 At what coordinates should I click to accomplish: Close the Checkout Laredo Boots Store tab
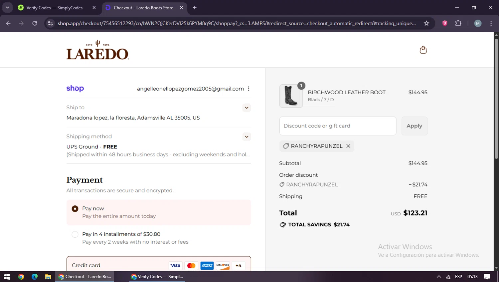pyautogui.click(x=181, y=8)
